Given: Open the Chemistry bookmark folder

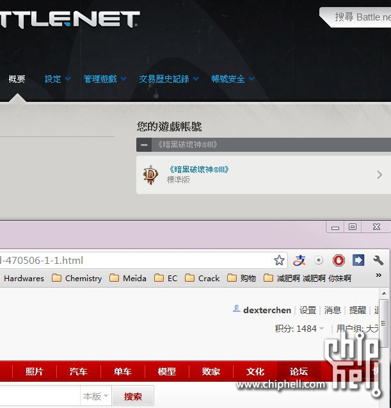Looking at the screenshot, I should coord(77,279).
